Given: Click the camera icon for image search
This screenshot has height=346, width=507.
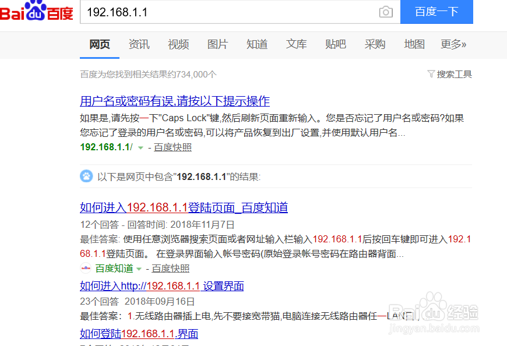Looking at the screenshot, I should pyautogui.click(x=386, y=12).
